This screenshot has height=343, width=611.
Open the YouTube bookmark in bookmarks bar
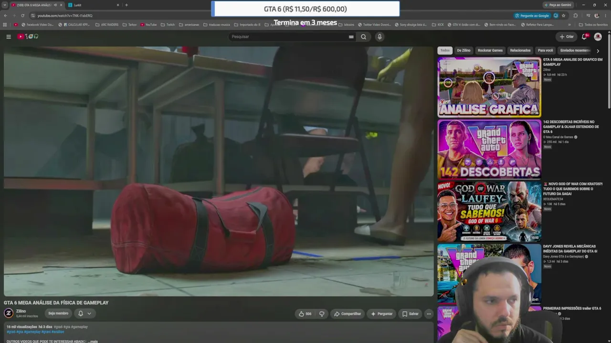(x=148, y=25)
